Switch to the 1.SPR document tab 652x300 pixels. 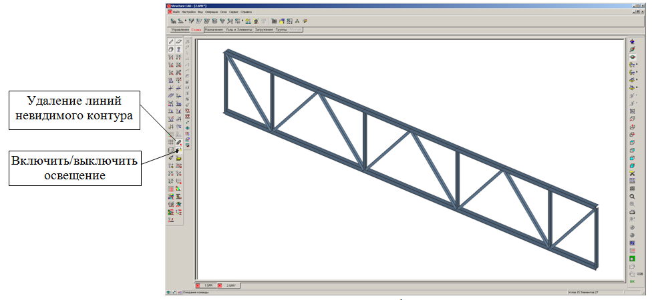[208, 285]
